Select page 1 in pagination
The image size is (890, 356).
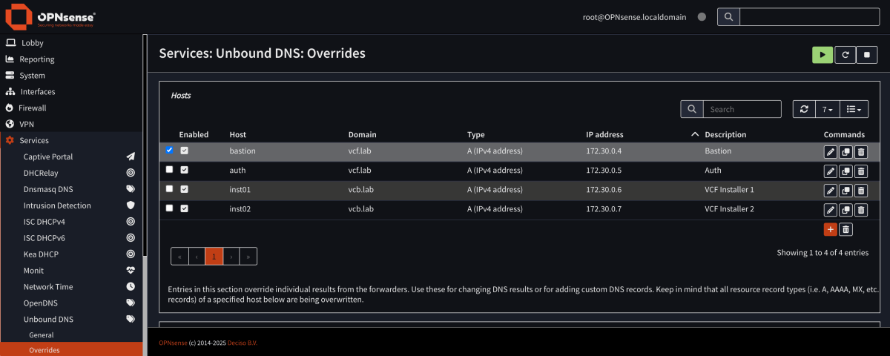tap(214, 257)
